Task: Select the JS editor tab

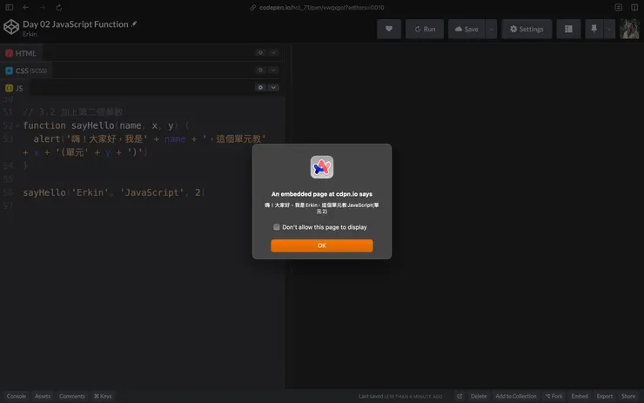Action: 15,88
